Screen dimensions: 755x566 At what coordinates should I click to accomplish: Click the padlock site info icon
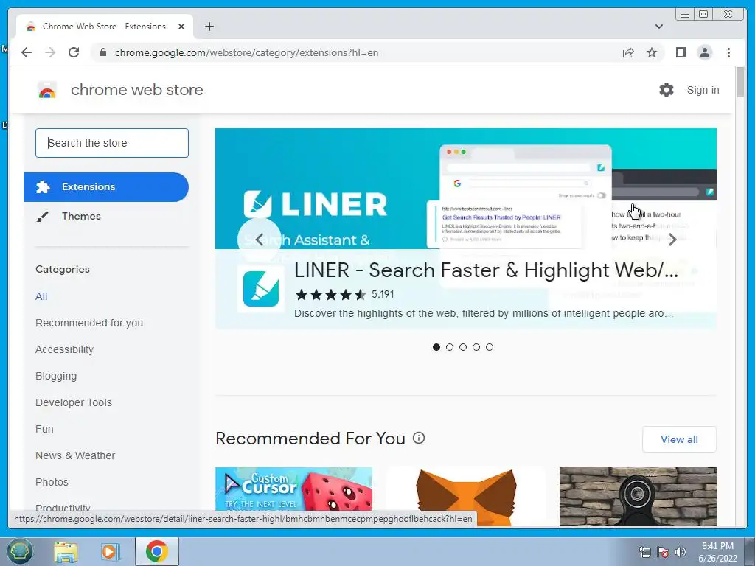click(103, 52)
